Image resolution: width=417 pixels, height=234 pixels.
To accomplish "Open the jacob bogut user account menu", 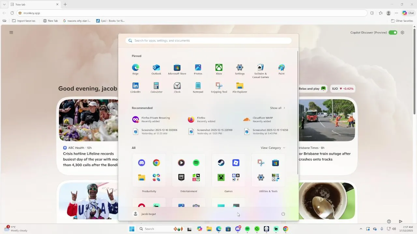I will coord(145,214).
